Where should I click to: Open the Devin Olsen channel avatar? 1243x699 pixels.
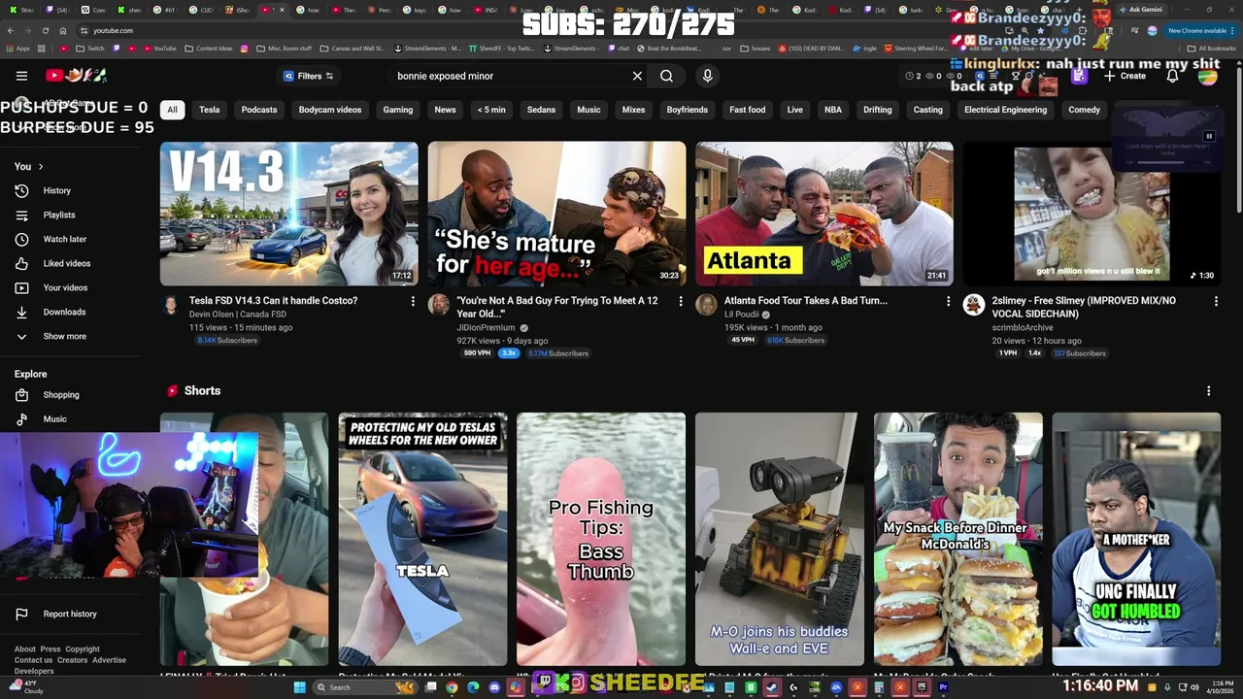pos(171,305)
